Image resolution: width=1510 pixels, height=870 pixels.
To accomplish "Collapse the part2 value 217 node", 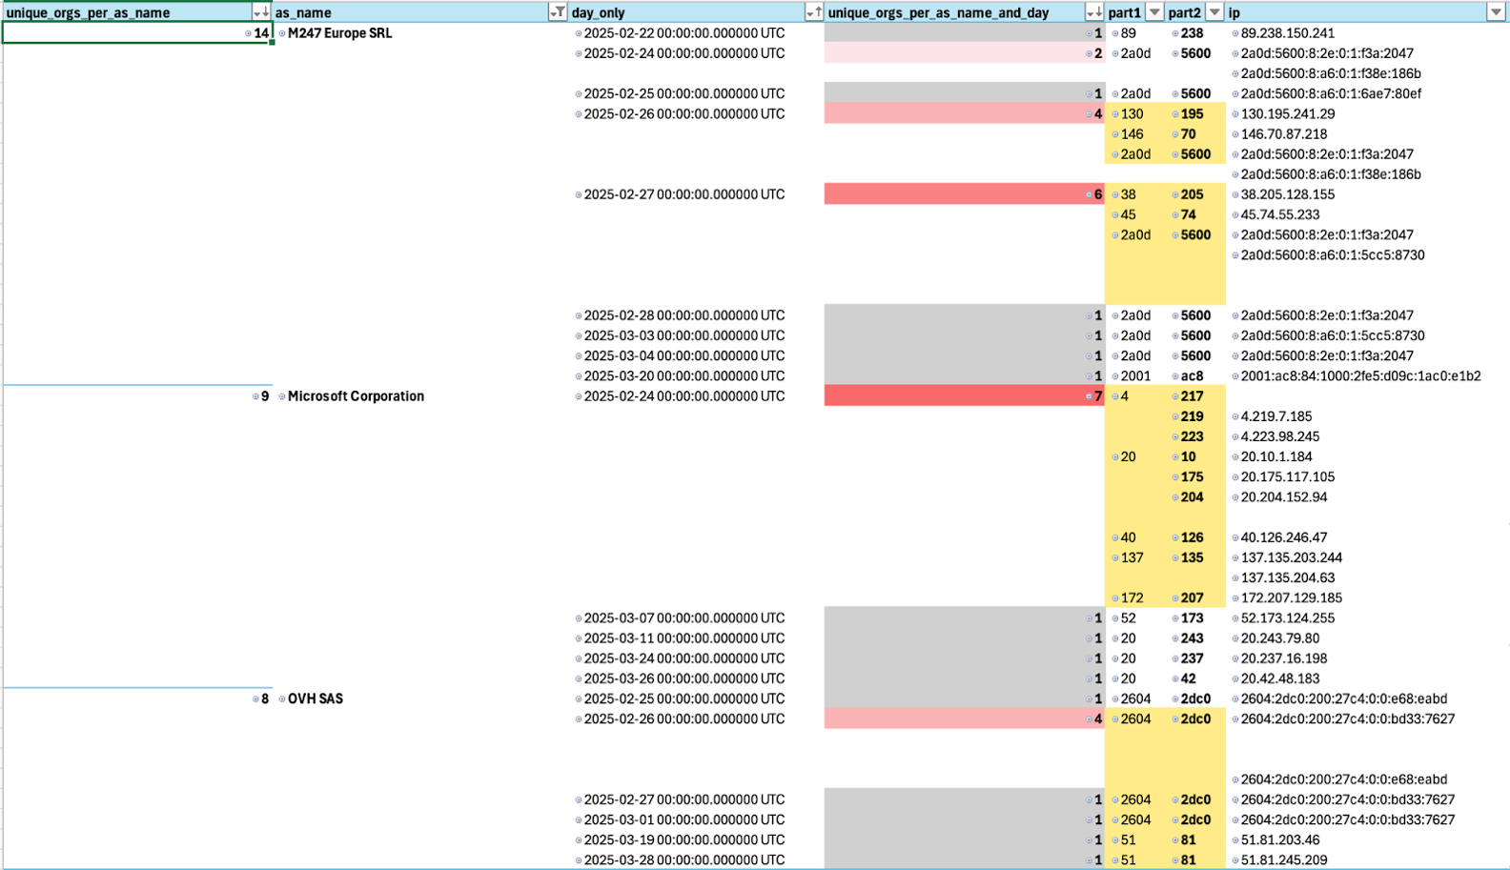I will click(x=1175, y=396).
